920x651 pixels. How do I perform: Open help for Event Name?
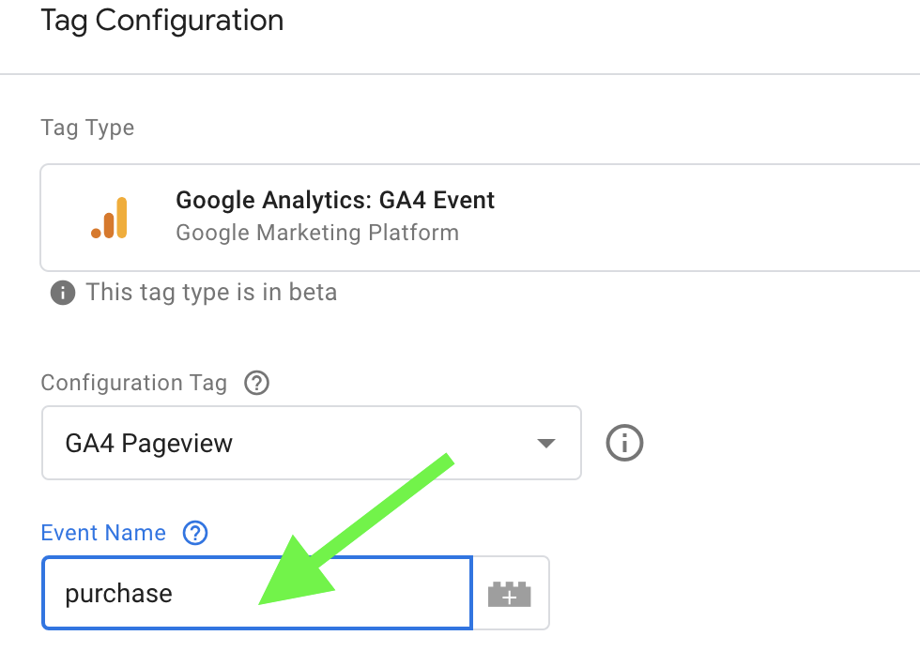tap(195, 533)
